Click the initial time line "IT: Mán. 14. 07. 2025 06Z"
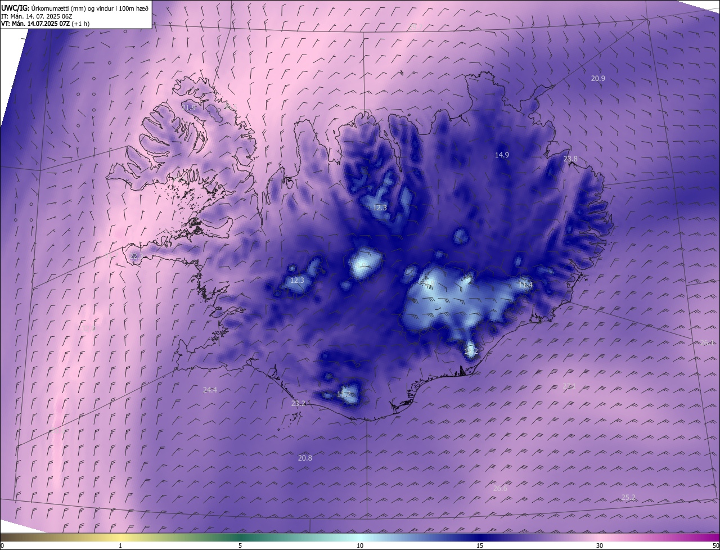Image resolution: width=720 pixels, height=550 pixels. pos(37,16)
